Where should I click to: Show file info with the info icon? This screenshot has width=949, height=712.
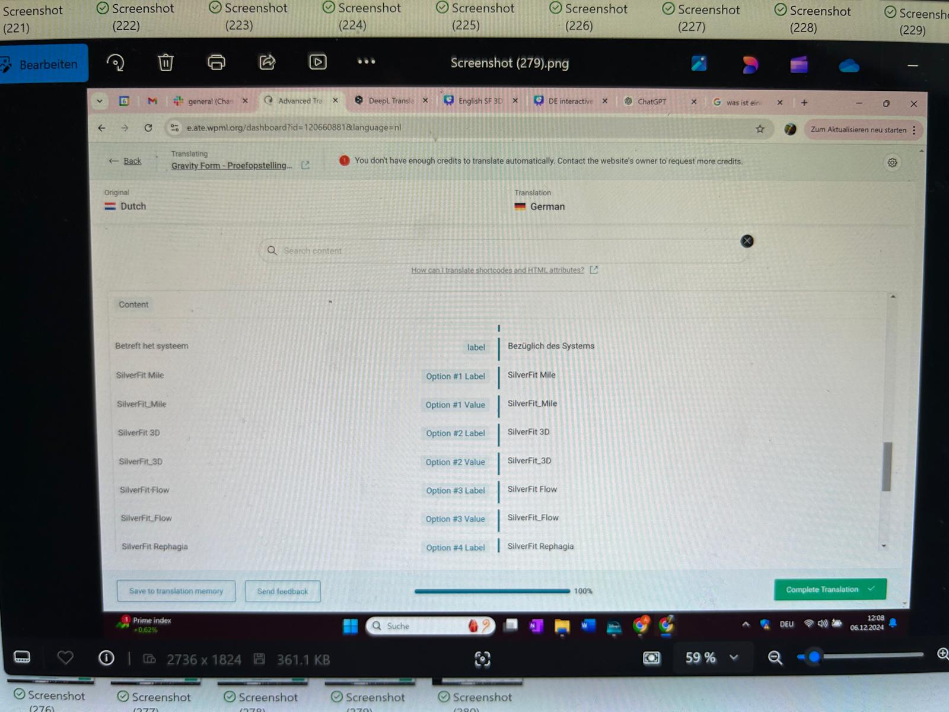pos(106,657)
